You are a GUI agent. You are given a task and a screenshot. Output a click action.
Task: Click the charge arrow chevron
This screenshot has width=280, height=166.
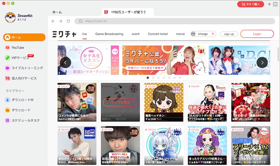pyautogui.click(x=213, y=34)
